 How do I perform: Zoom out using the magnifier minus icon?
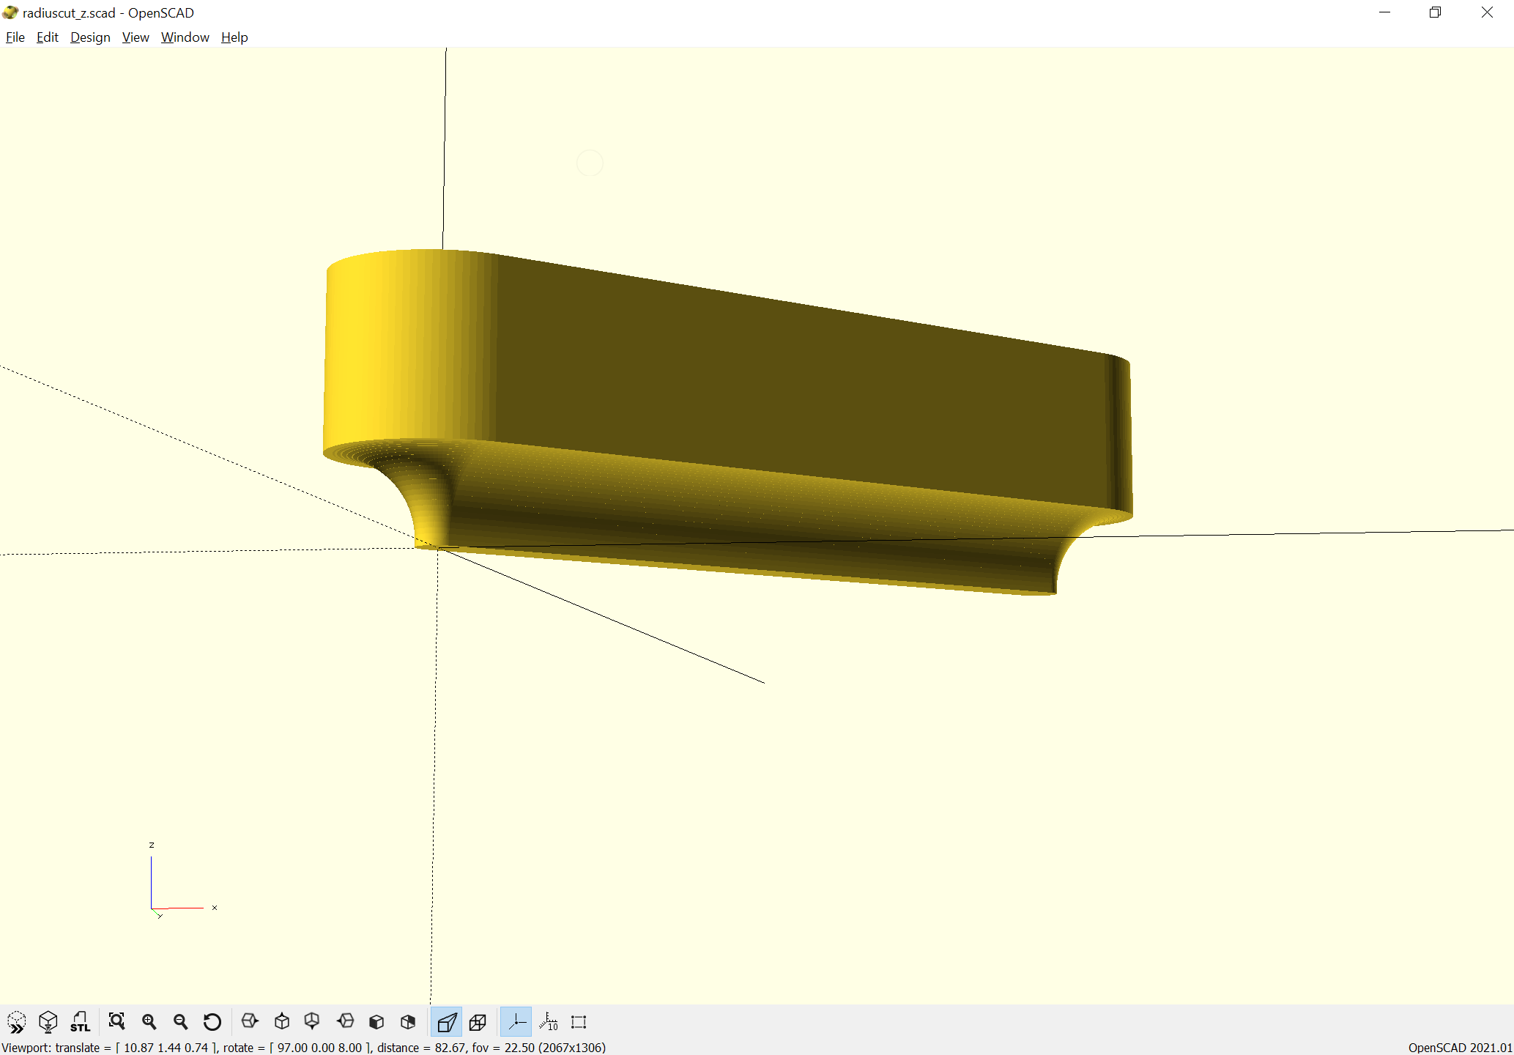click(x=180, y=1021)
